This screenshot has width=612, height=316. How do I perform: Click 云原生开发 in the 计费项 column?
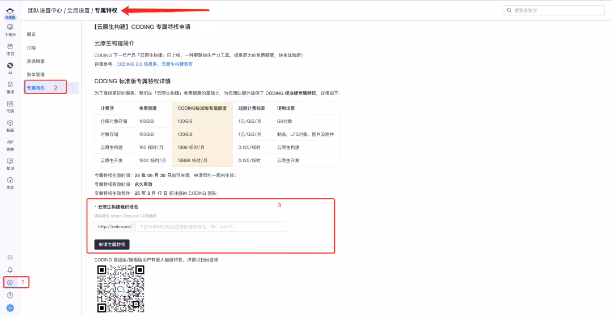coord(112,160)
